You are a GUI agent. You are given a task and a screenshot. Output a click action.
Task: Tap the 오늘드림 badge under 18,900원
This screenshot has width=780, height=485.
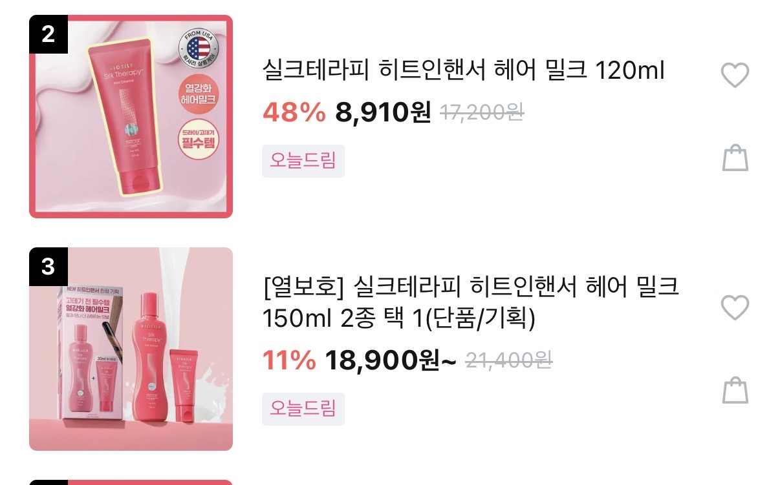(x=303, y=409)
